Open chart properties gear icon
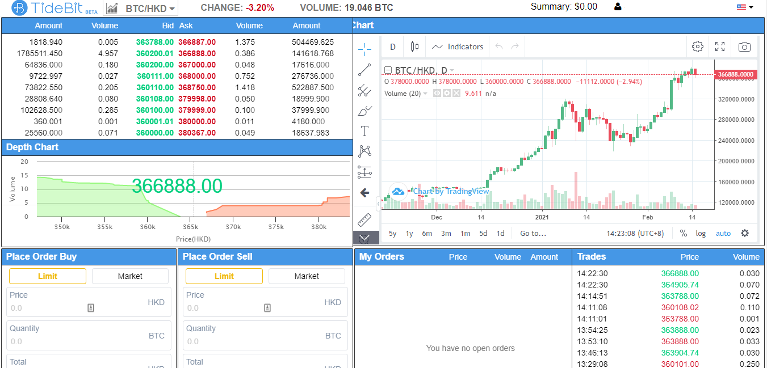Viewport: 767px width, 368px height. coord(698,46)
